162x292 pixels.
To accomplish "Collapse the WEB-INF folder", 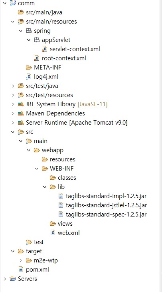I will tap(37, 169).
